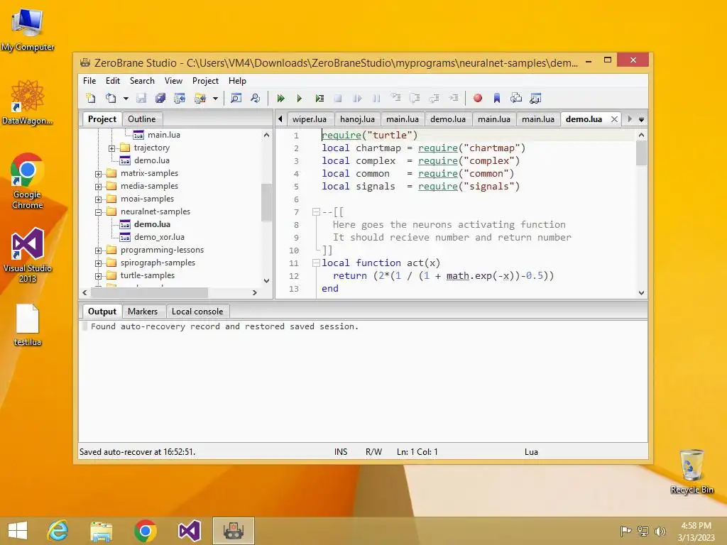Click the Run to Cursor toolbar icon
This screenshot has height=545, width=727.
point(454,98)
